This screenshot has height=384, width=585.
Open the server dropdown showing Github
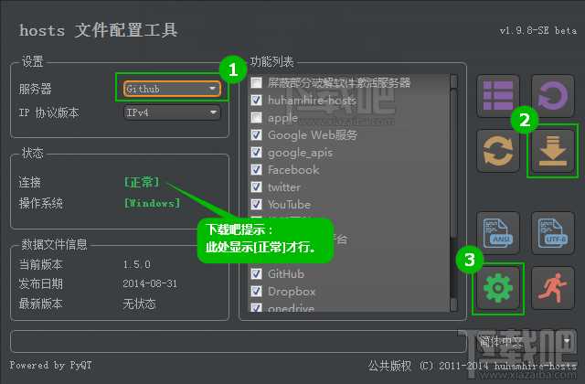click(x=172, y=89)
